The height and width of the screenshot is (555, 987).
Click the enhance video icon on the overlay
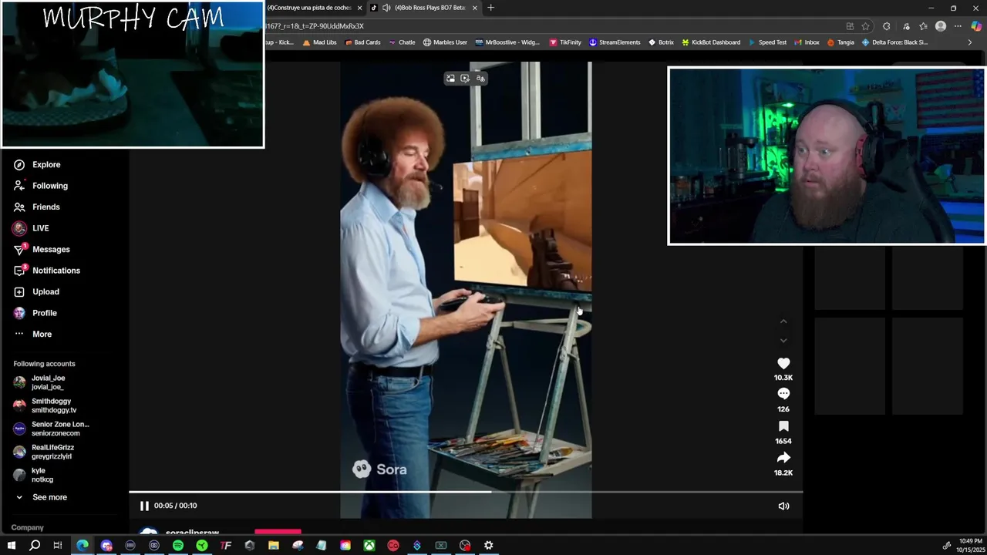pos(465,78)
